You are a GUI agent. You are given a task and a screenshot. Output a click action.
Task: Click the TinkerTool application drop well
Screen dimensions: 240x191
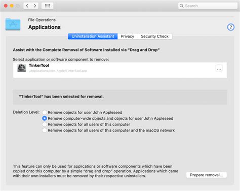pyautogui.click(x=120, y=70)
